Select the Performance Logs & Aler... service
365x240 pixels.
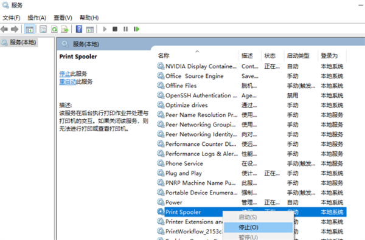[x=251, y=154]
